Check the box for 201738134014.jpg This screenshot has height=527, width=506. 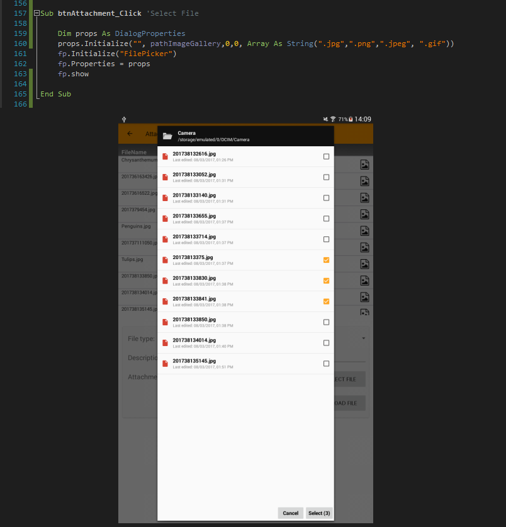326,343
